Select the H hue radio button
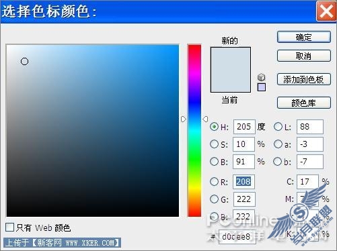 point(214,127)
